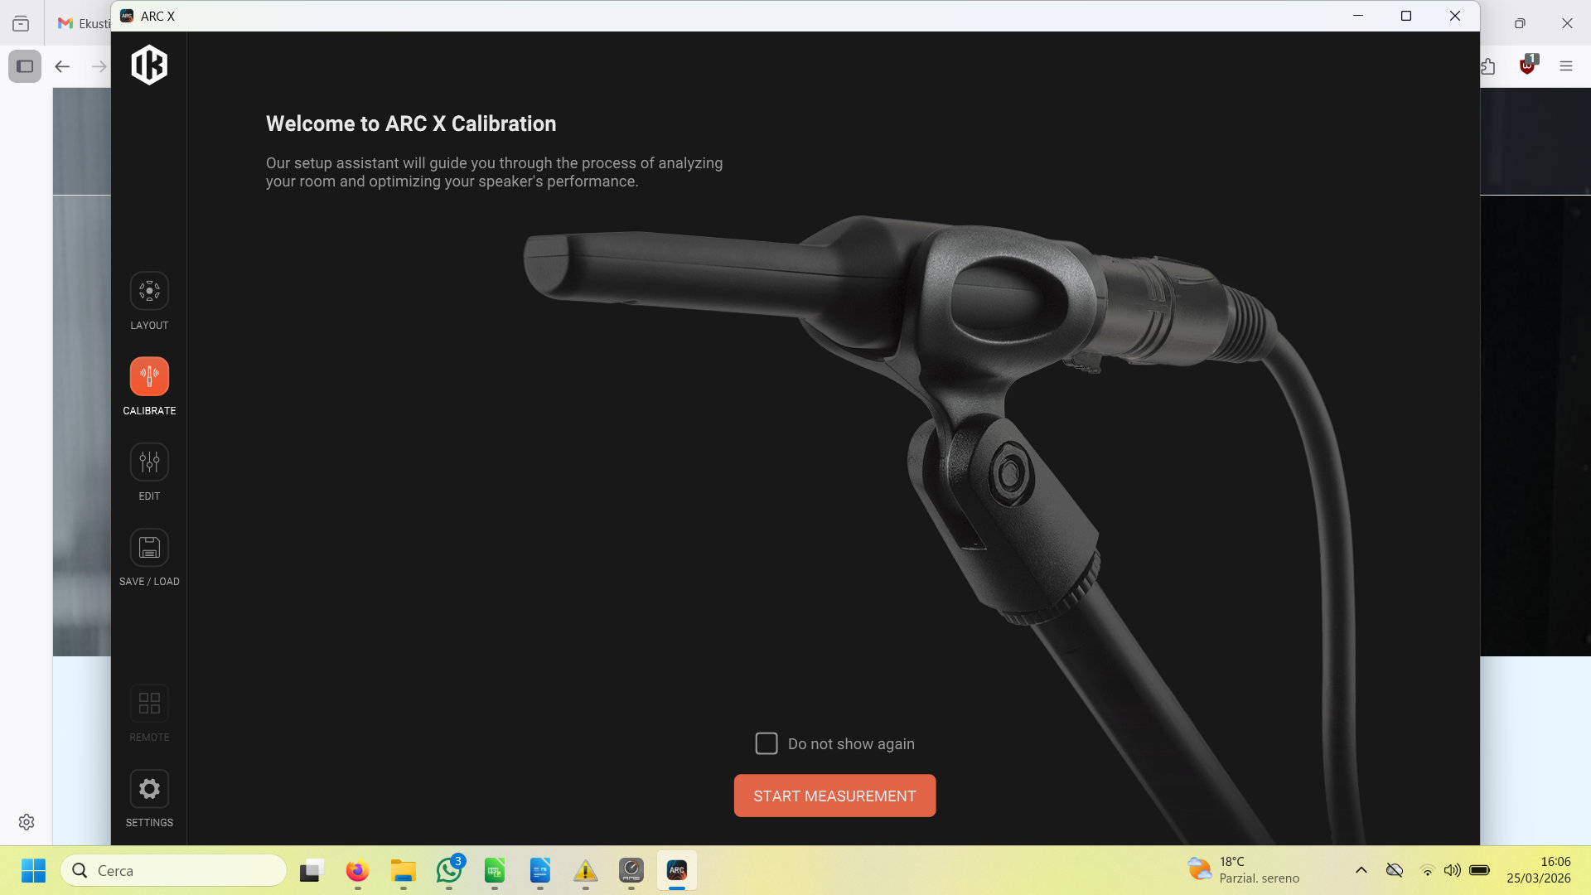Click the IK Multimedia logo

(149, 65)
